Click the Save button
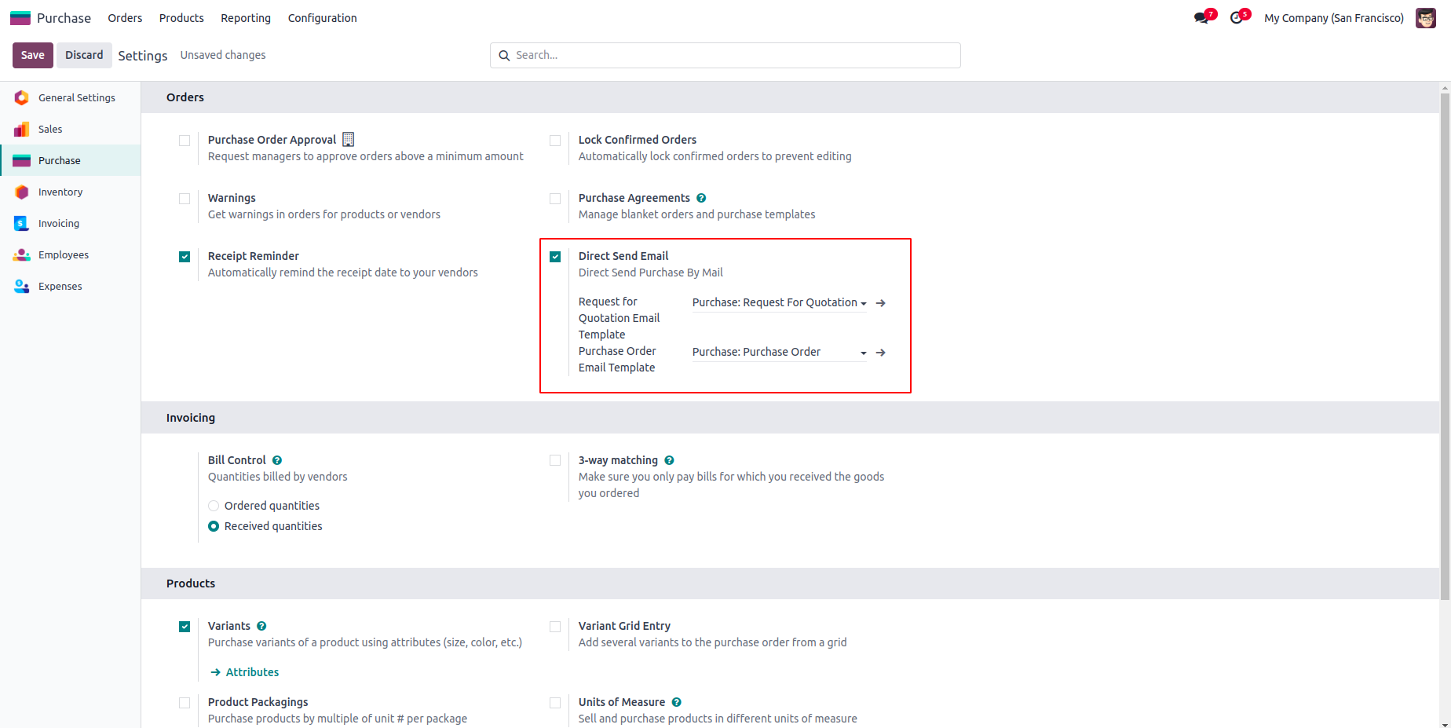This screenshot has width=1451, height=728. [x=33, y=55]
